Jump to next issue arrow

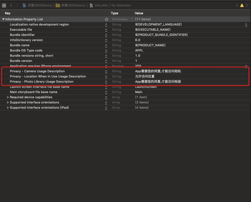point(247,5)
